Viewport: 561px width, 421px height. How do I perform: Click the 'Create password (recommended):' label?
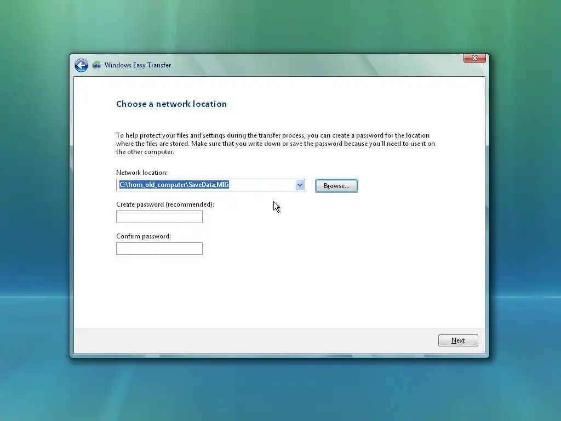165,204
